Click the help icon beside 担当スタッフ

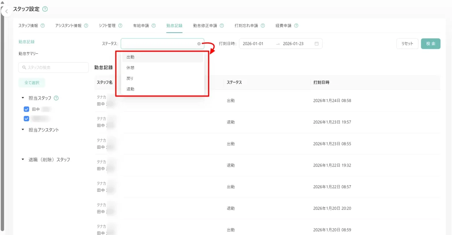[x=56, y=98]
